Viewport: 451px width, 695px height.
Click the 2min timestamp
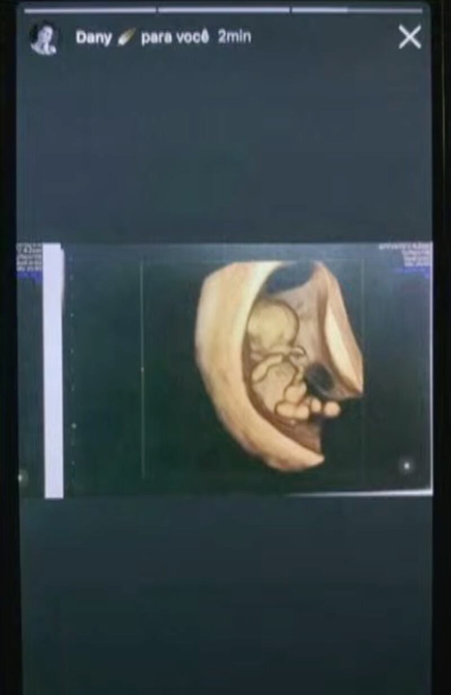click(235, 38)
